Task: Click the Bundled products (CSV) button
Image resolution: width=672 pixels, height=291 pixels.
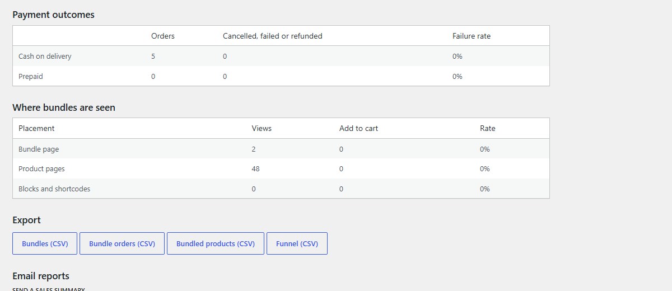Action: (216, 243)
